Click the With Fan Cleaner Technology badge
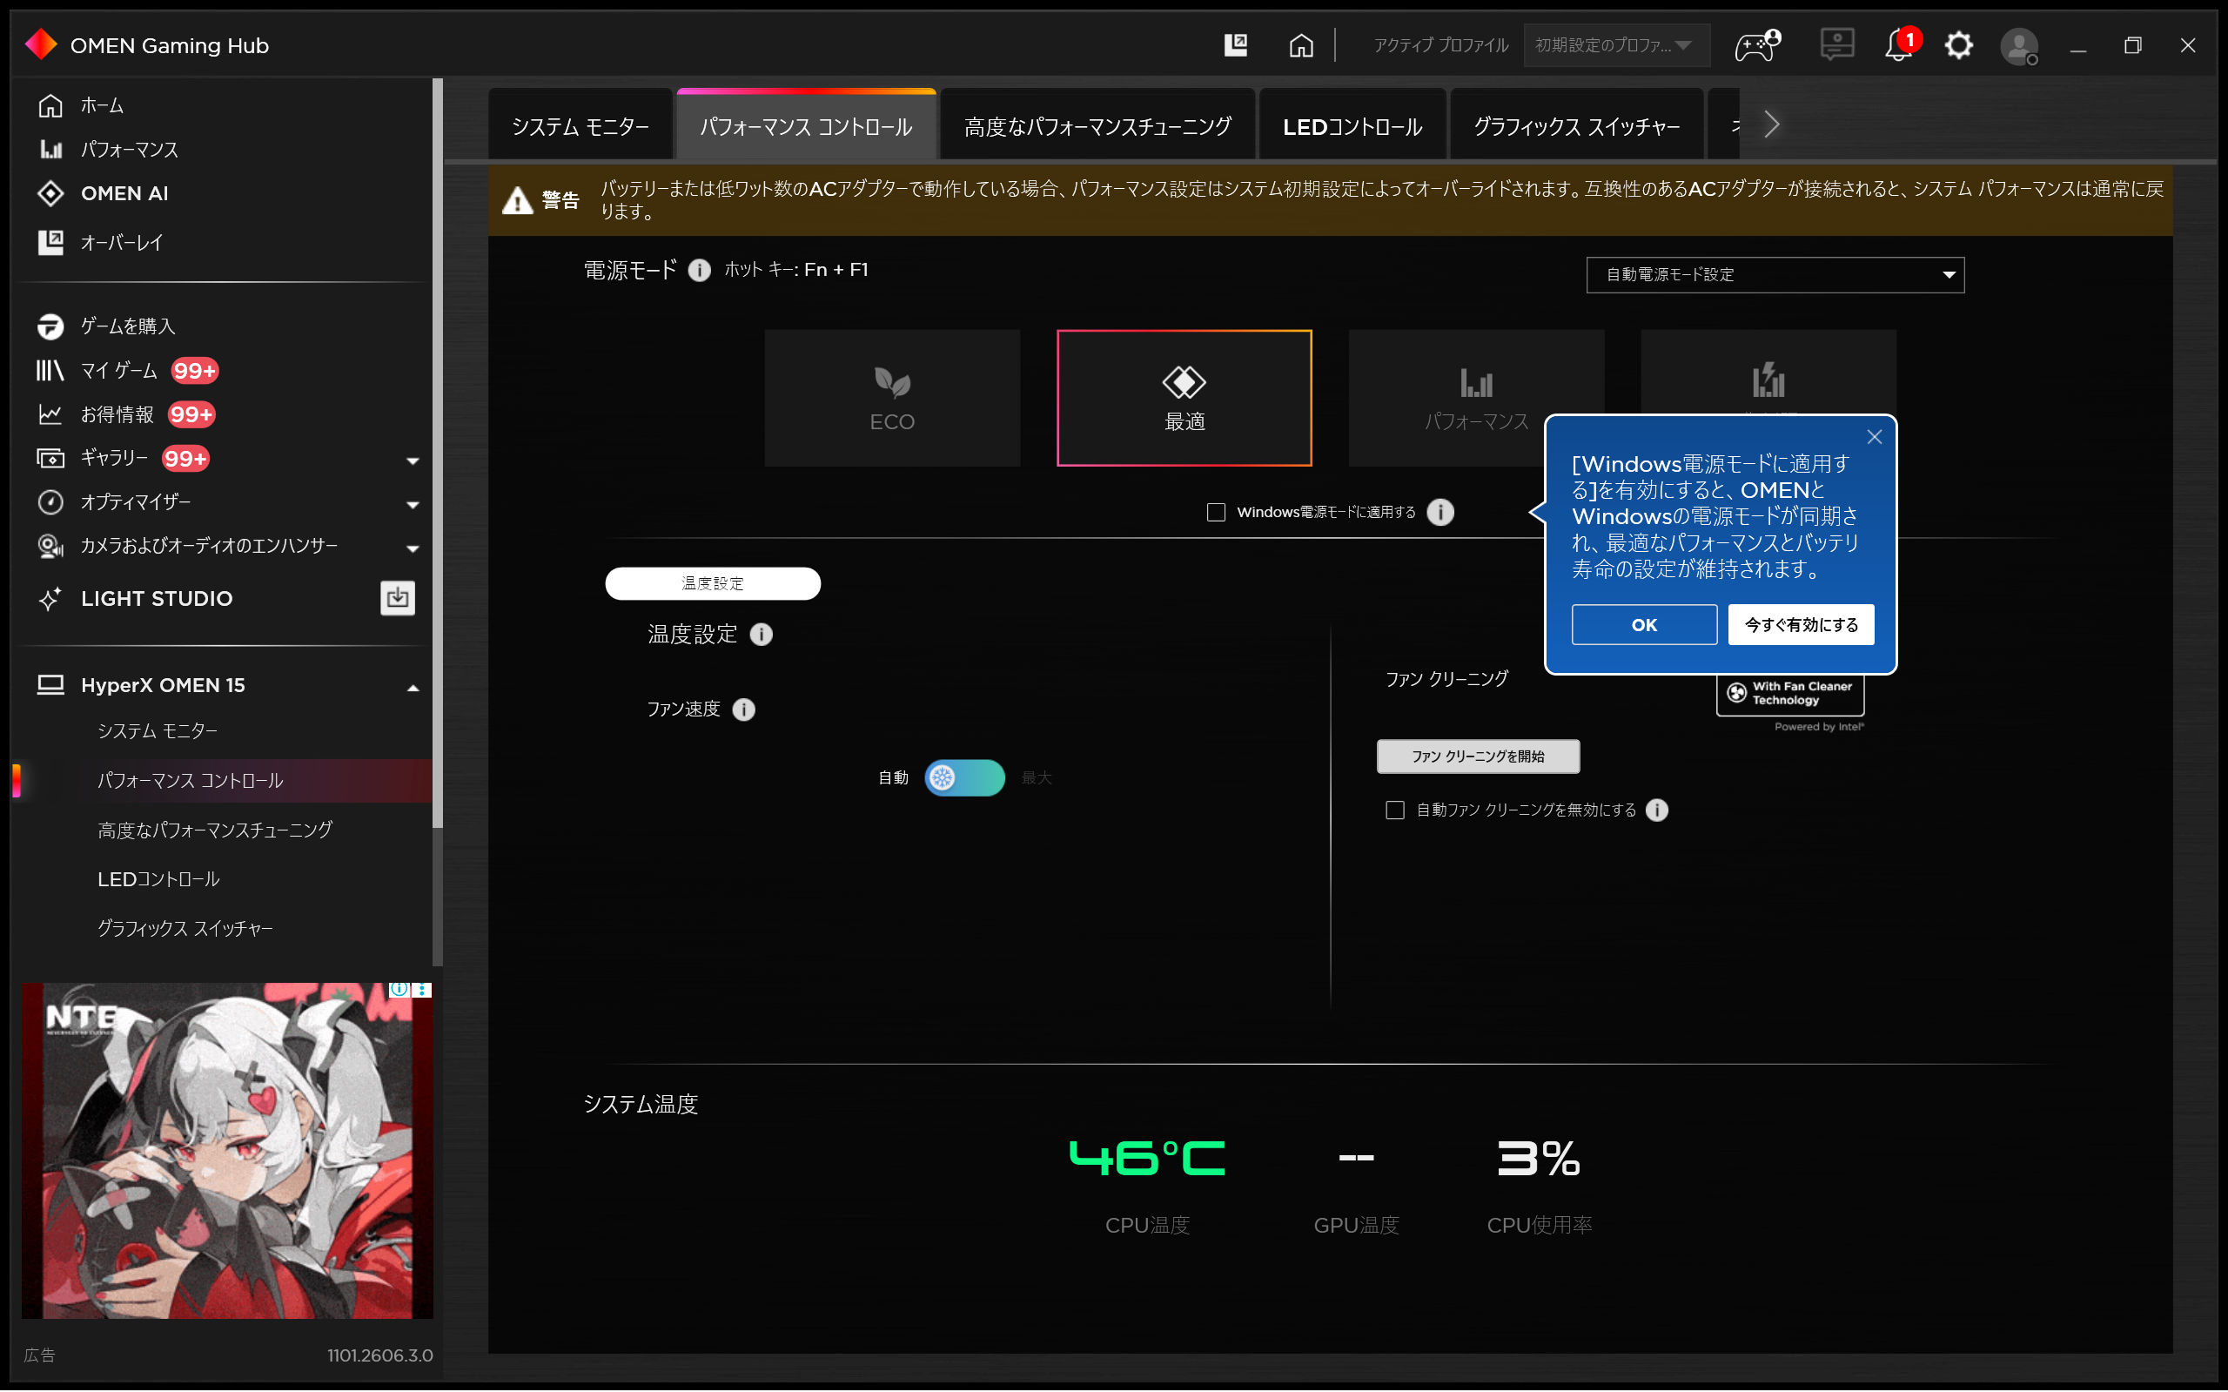The height and width of the screenshot is (1392, 2228). click(1790, 694)
